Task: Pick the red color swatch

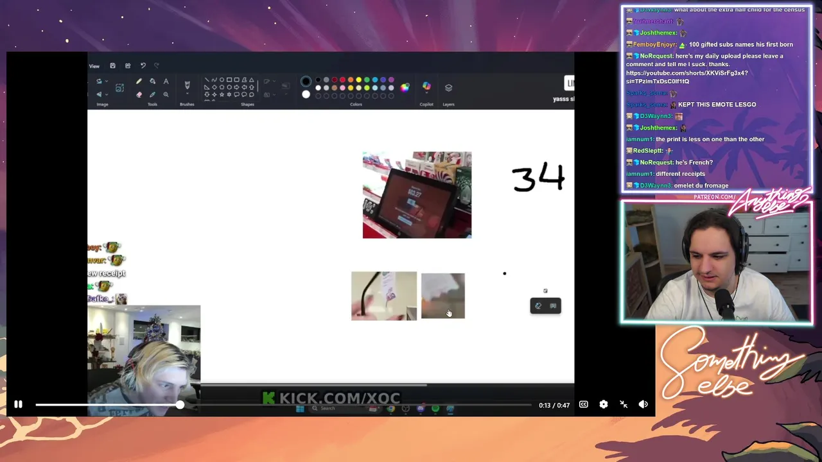Action: click(x=342, y=80)
